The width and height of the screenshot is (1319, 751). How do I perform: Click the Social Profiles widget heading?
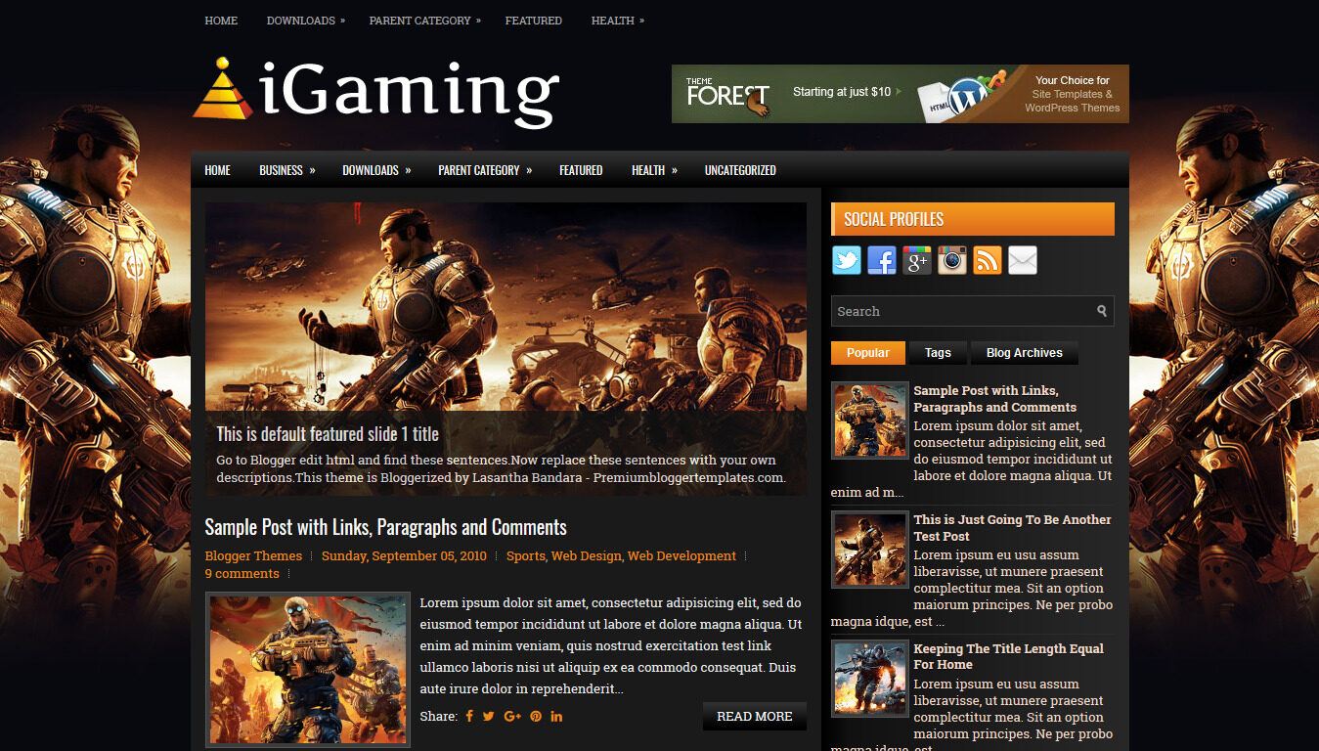pyautogui.click(x=973, y=219)
